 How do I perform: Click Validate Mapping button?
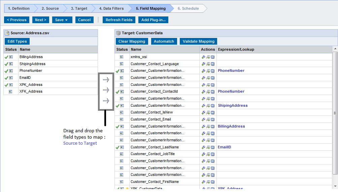[199, 41]
